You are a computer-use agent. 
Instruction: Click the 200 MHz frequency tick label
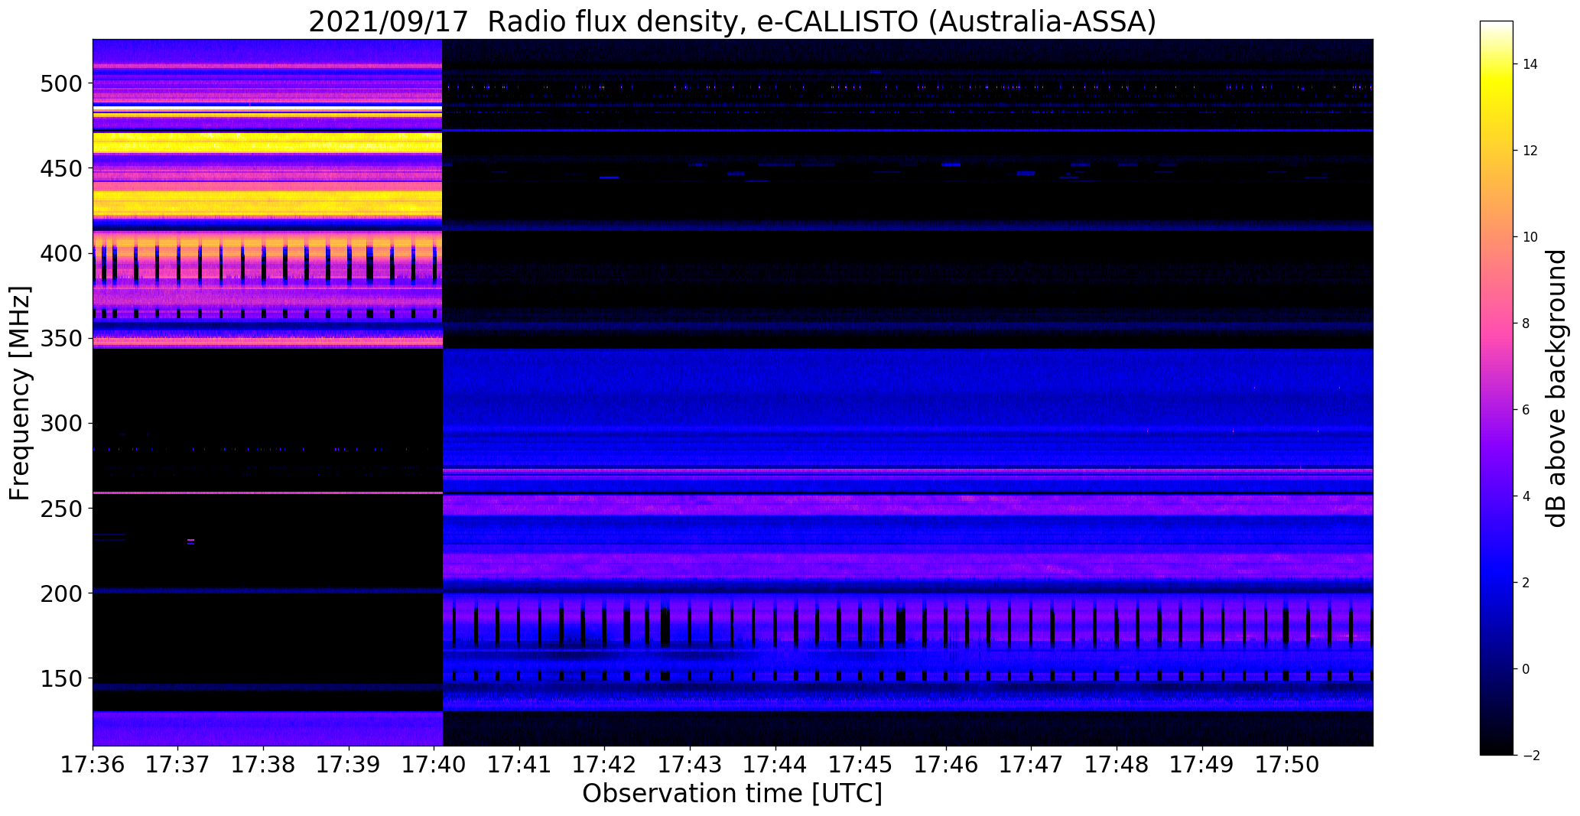[60, 593]
